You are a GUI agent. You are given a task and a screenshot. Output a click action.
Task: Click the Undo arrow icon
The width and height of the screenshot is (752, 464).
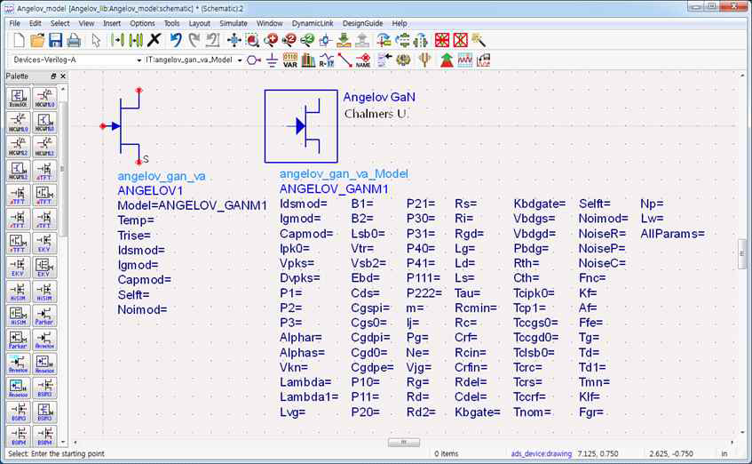click(175, 40)
